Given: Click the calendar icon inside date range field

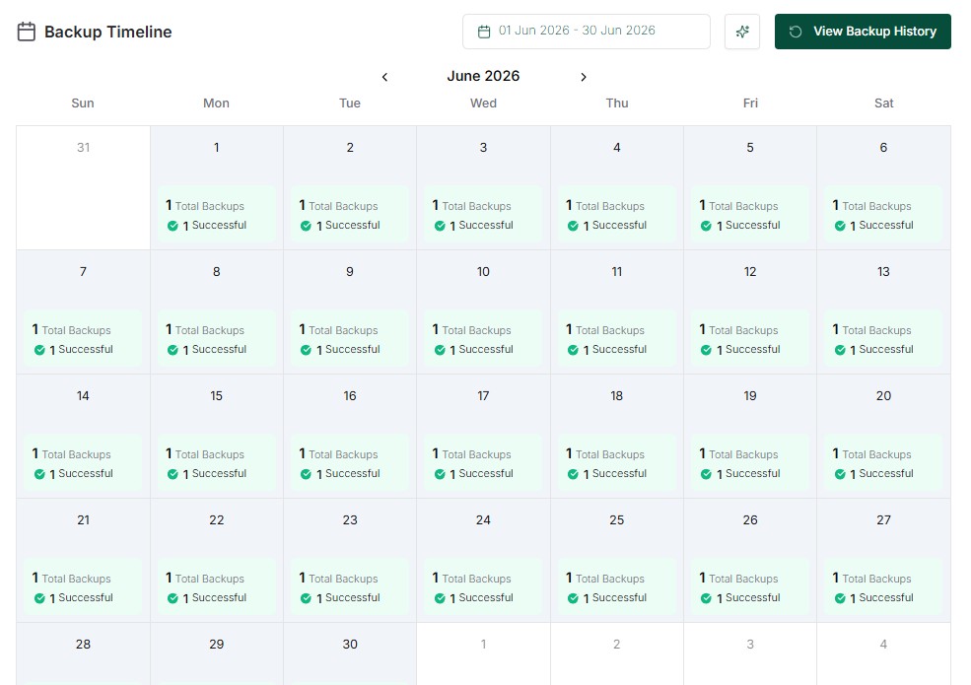Looking at the screenshot, I should (x=484, y=32).
